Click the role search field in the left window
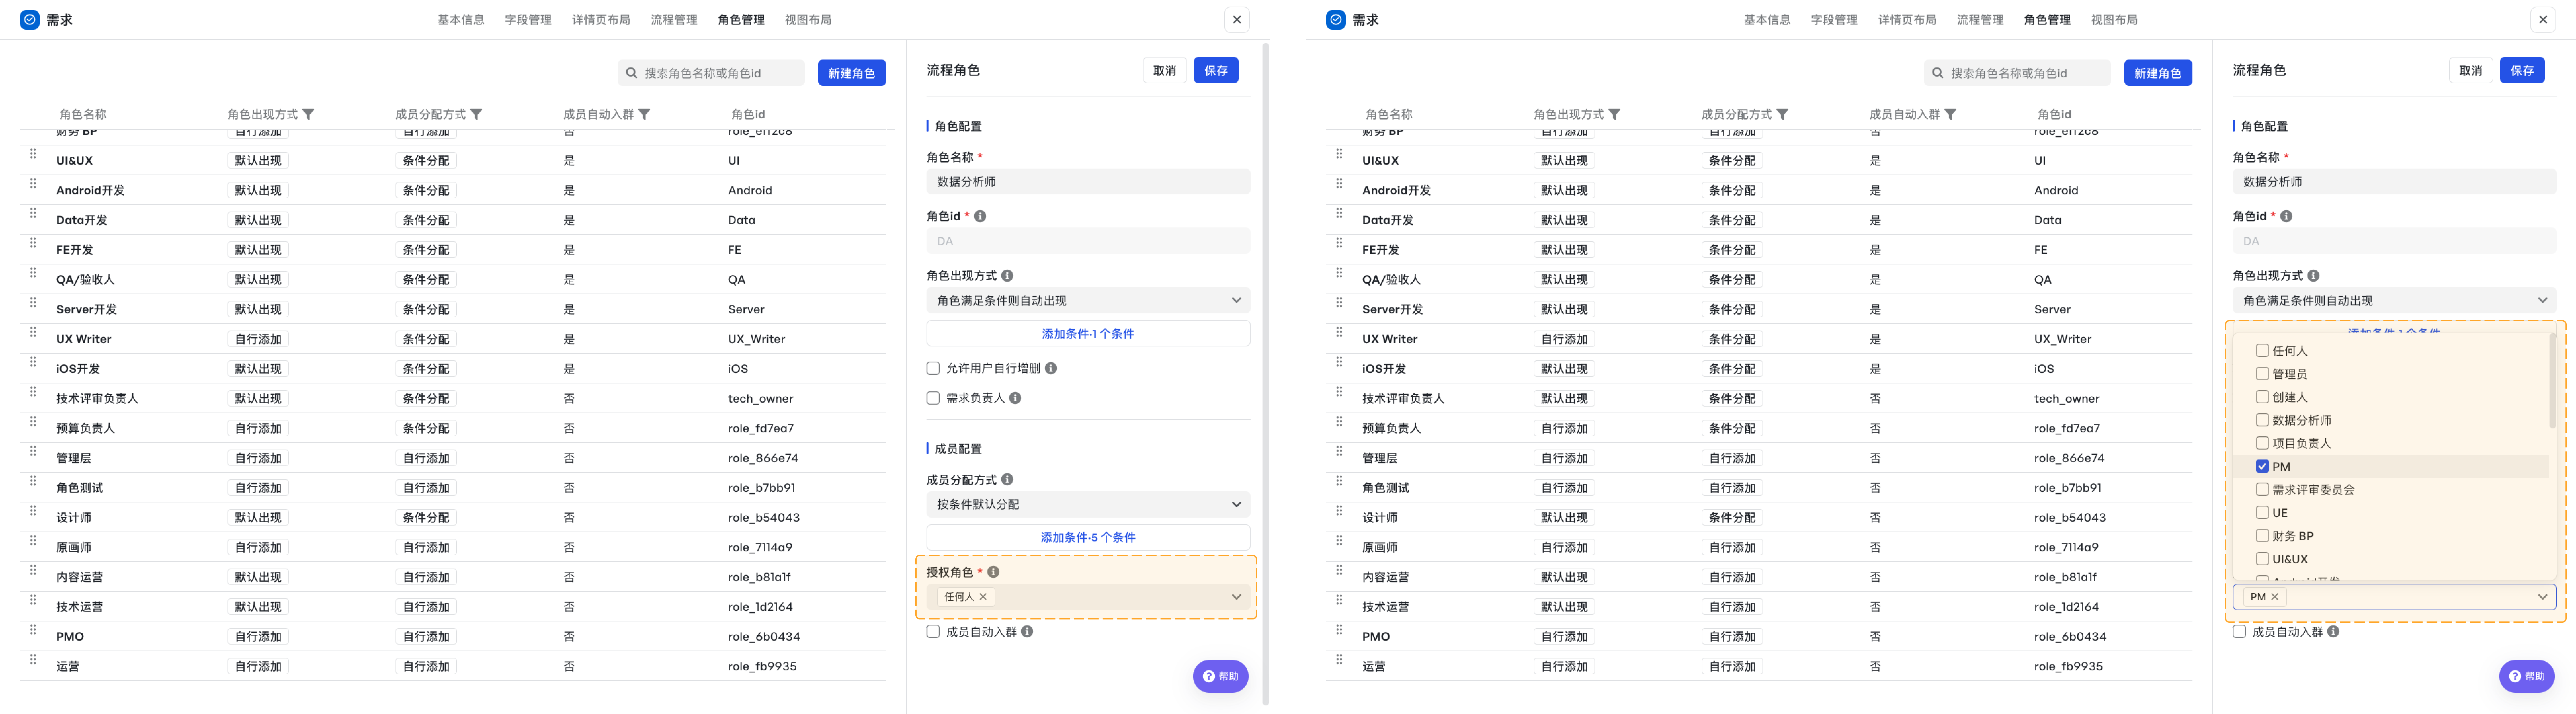 [x=711, y=73]
